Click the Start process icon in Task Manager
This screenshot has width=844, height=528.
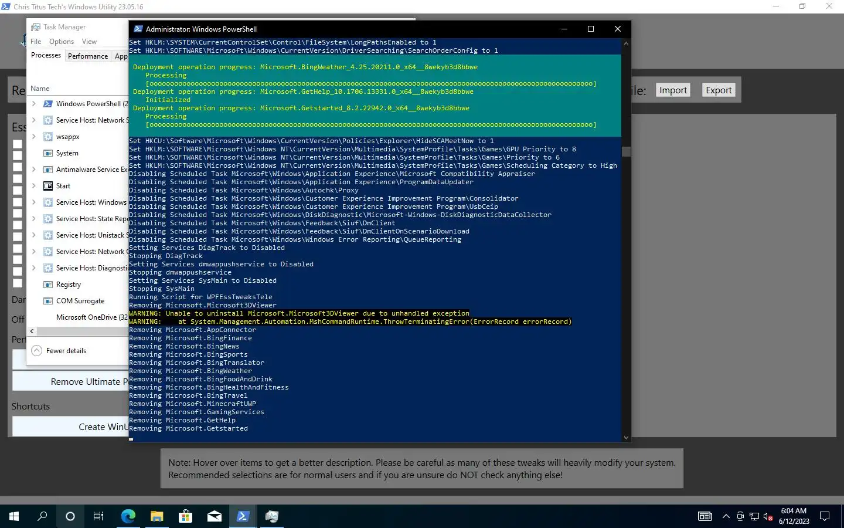click(48, 186)
